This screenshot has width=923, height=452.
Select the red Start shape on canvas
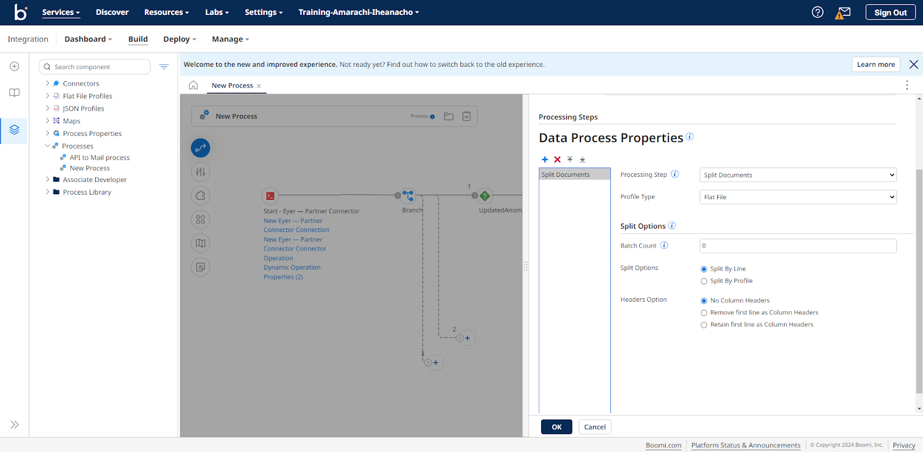(270, 196)
